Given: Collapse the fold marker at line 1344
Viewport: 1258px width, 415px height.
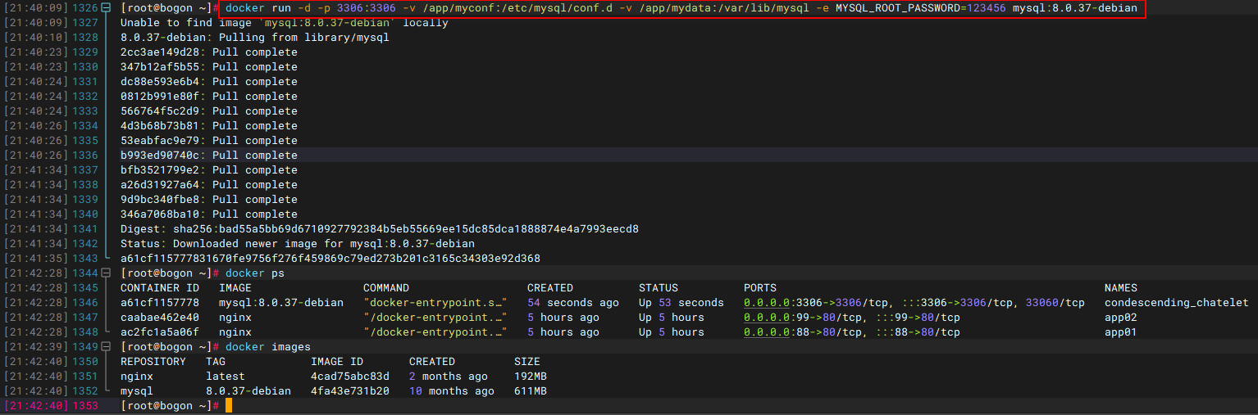Looking at the screenshot, I should [x=107, y=273].
